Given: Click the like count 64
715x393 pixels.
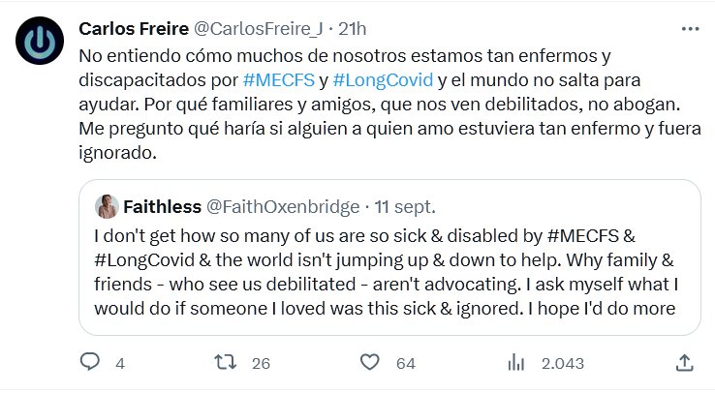Looking at the screenshot, I should click(405, 364).
